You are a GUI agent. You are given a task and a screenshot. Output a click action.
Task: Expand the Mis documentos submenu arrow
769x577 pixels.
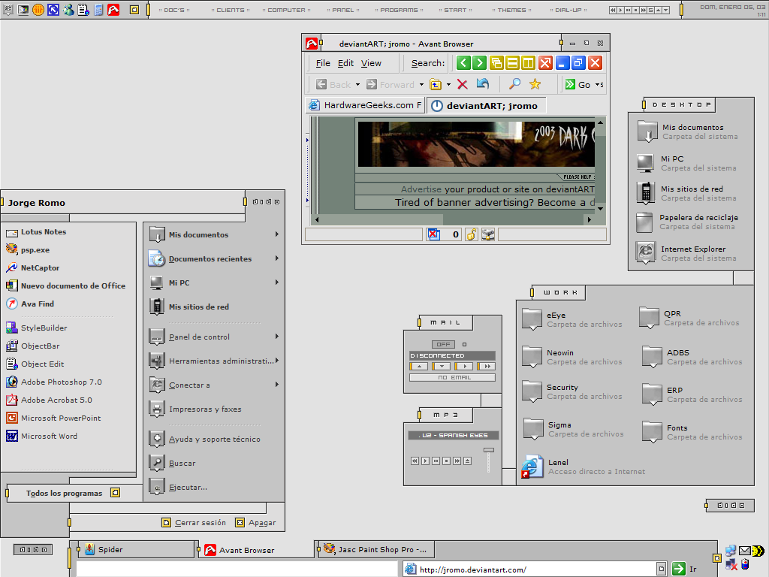(277, 234)
